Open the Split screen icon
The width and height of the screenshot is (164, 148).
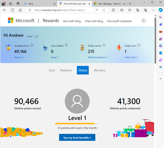[122, 10]
